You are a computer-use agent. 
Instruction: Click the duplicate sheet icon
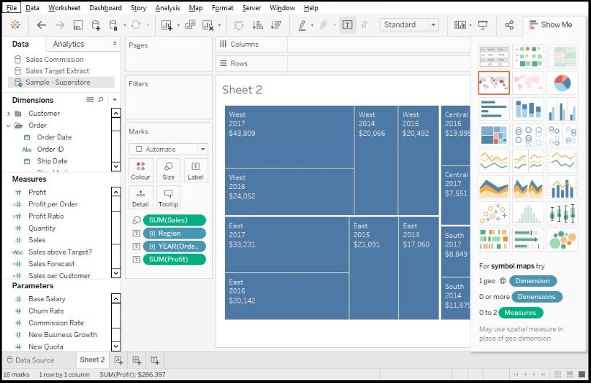[x=190, y=25]
